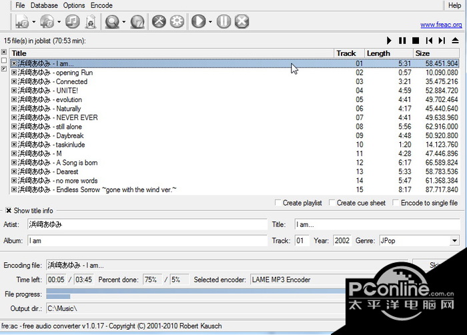Enable the Create cue sheet checkbox
Screen dimensions: 467x335
click(332, 203)
